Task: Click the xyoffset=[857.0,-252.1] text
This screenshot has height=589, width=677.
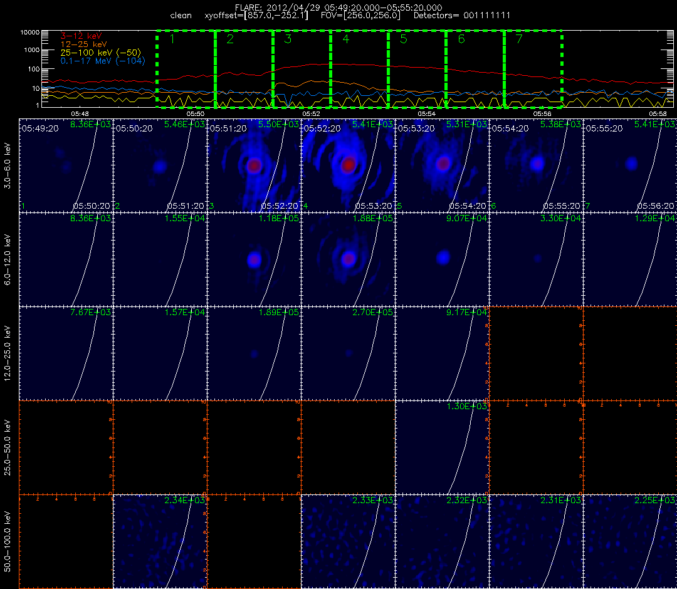Action: [256, 16]
